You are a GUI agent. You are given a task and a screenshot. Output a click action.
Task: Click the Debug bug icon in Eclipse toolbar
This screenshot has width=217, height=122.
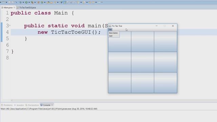click(x=20, y=2)
